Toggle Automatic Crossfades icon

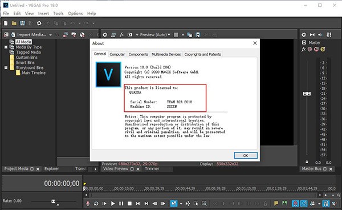point(304,204)
